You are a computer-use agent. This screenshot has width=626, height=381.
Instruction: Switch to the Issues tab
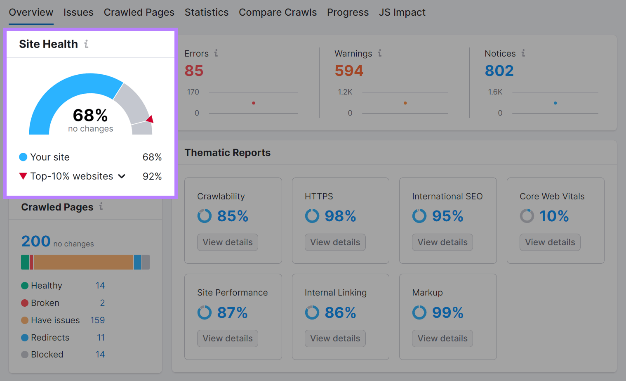[x=78, y=12]
